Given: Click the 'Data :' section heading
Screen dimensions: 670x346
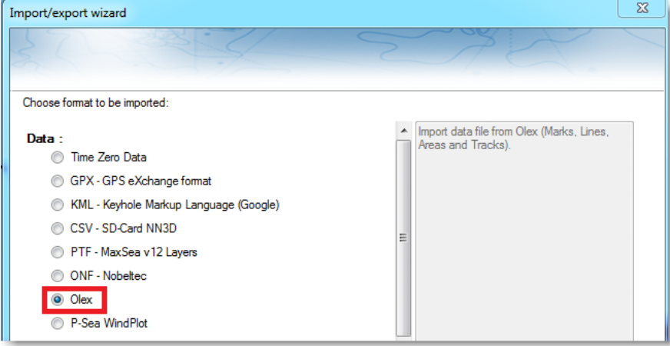Looking at the screenshot, I should point(45,138).
